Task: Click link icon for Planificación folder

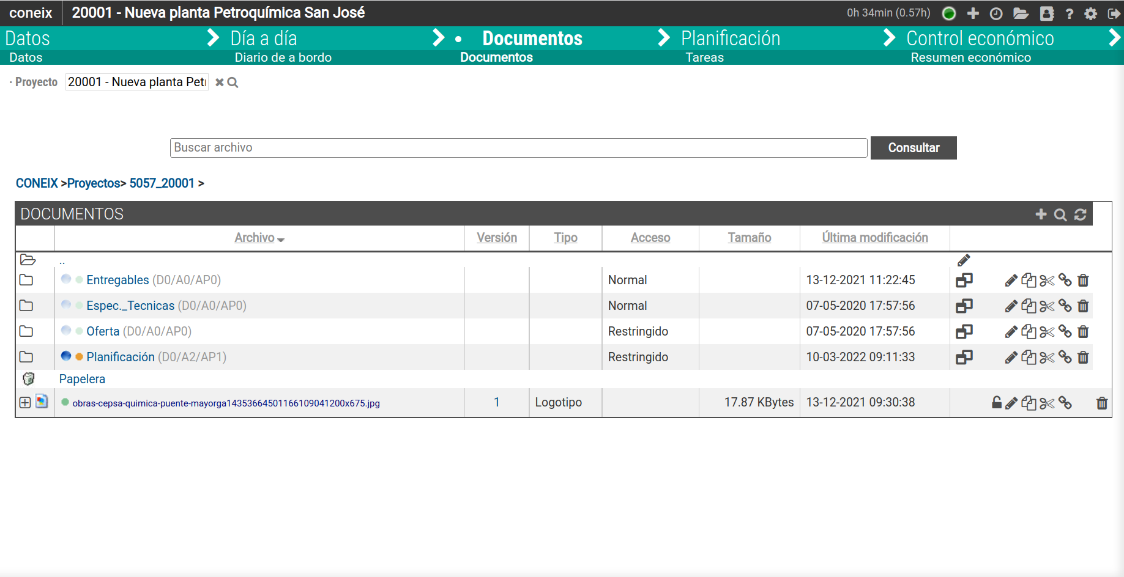Action: [1065, 357]
